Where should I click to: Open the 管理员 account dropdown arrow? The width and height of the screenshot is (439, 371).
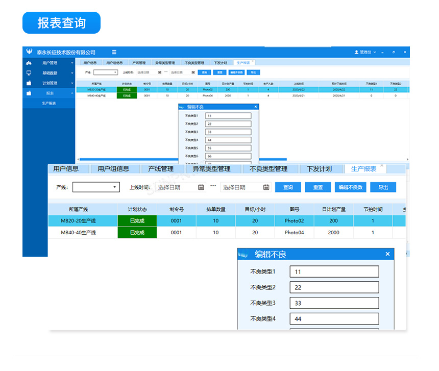[375, 52]
